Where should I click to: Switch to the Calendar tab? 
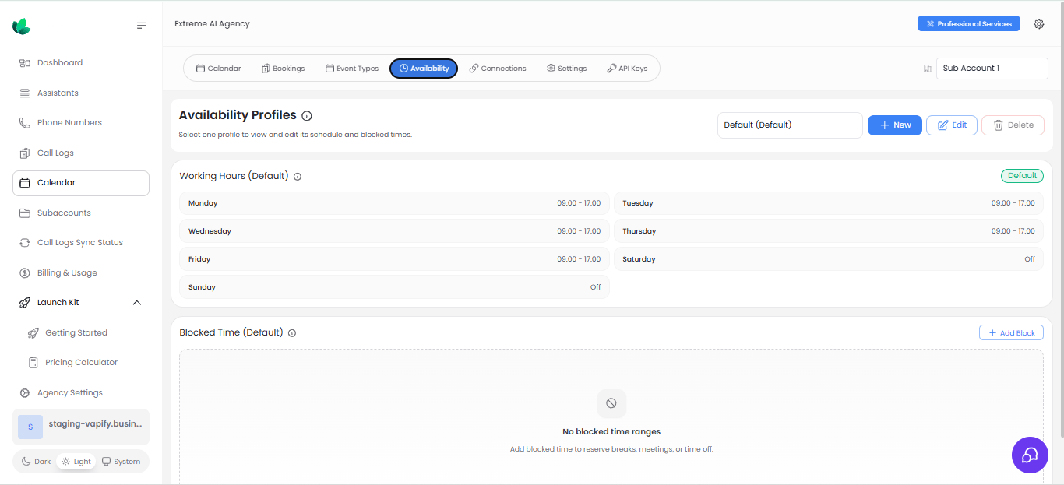(x=219, y=69)
